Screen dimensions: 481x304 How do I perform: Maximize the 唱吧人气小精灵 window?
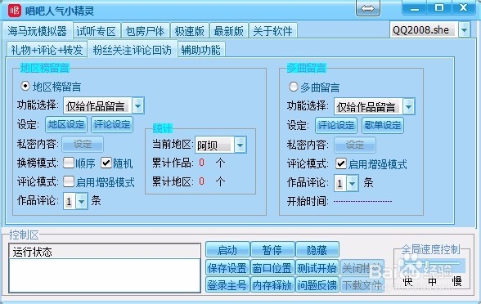(439, 8)
